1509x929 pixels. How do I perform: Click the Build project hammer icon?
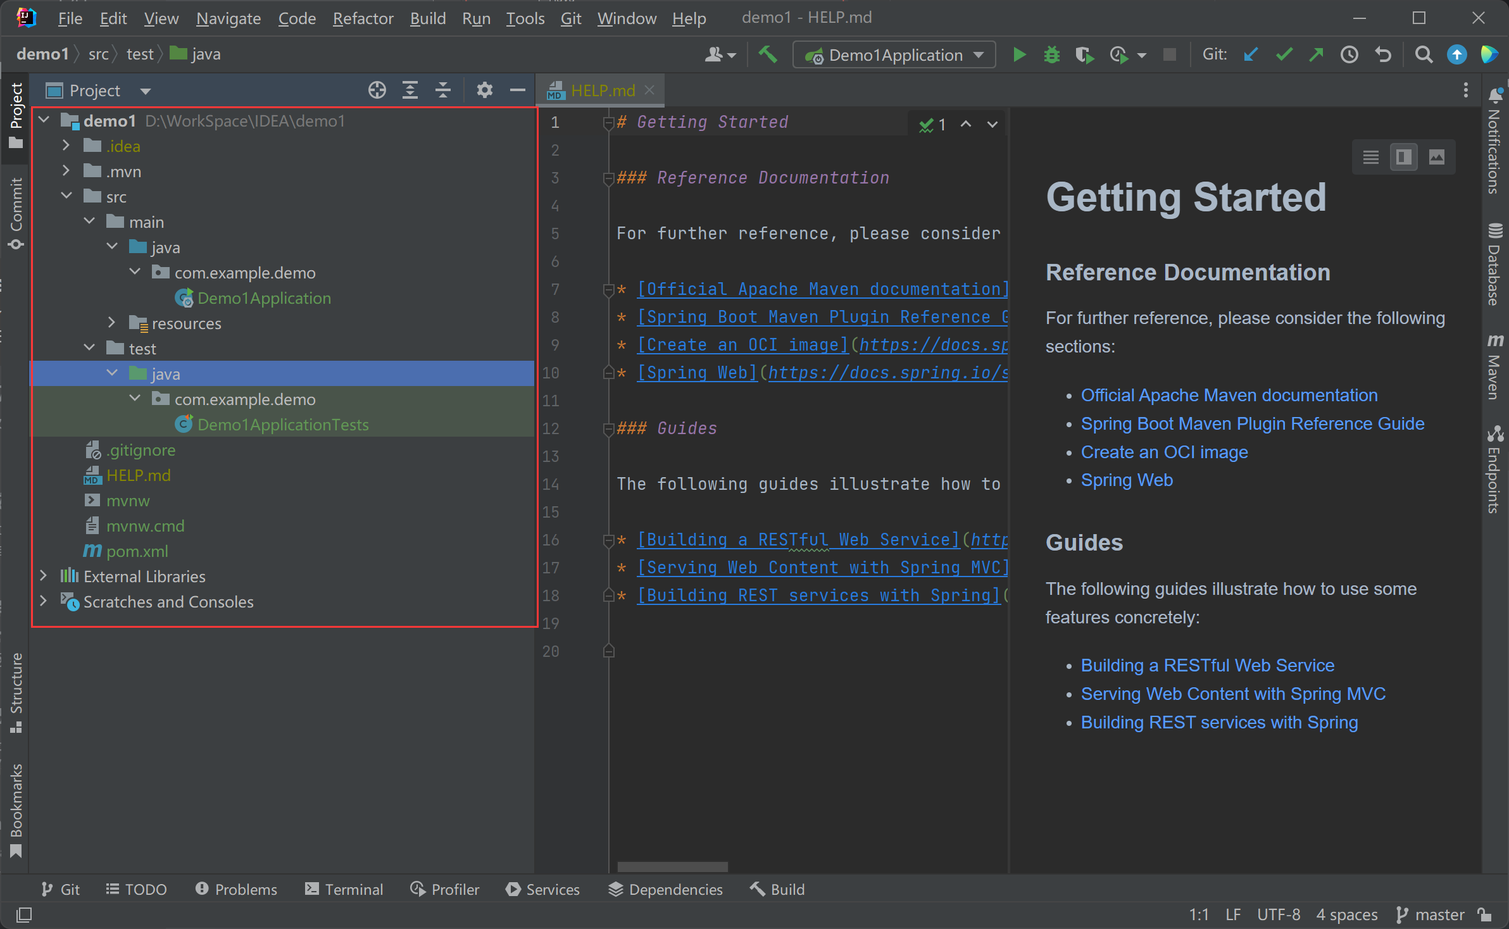click(768, 55)
